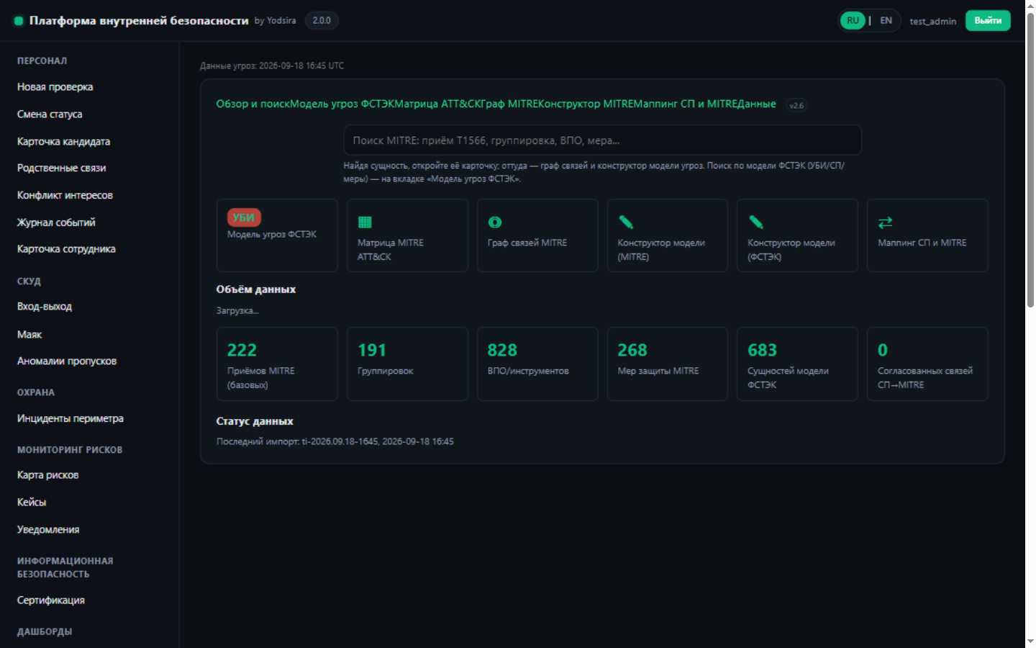Click the page vertical scrollbar thumb
1036x648 pixels.
[1030, 161]
